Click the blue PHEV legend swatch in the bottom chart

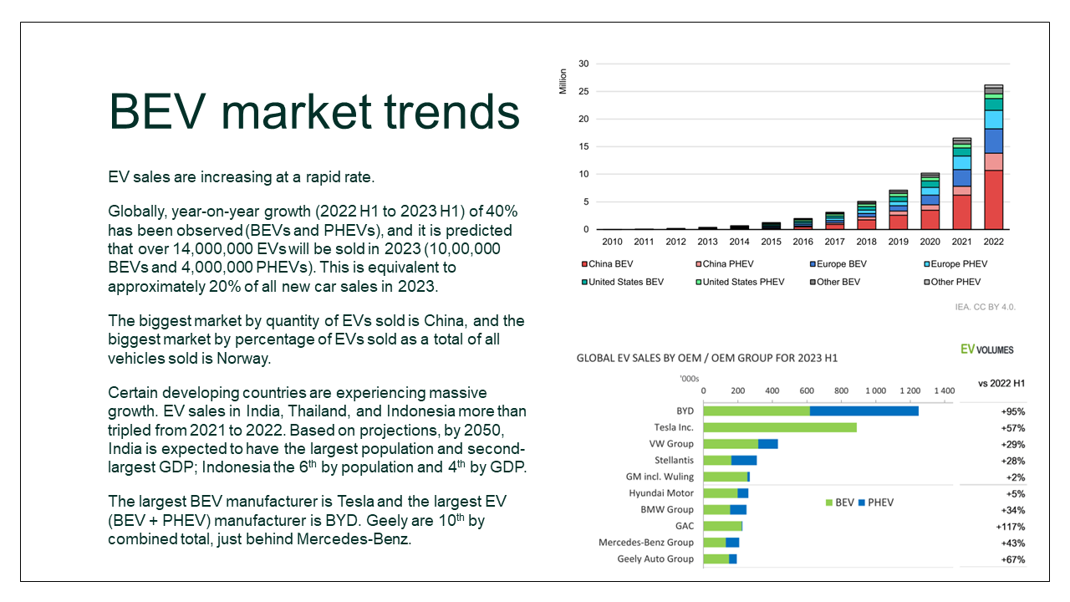(861, 503)
